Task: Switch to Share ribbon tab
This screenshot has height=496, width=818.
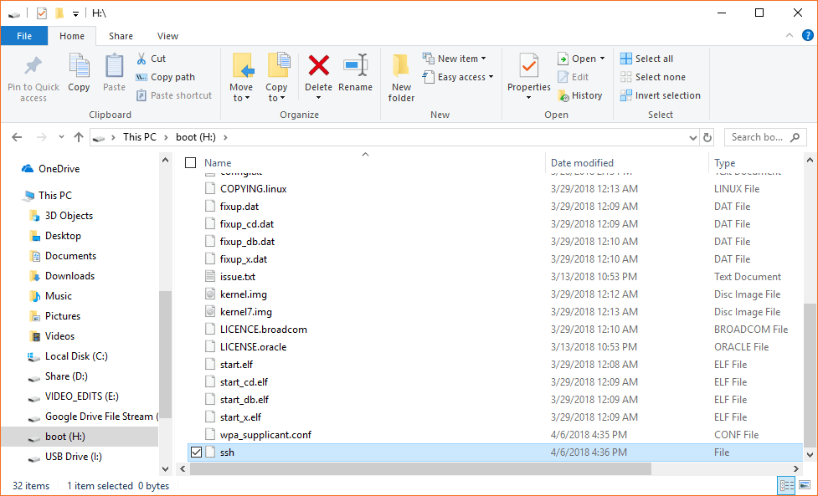Action: pos(121,36)
